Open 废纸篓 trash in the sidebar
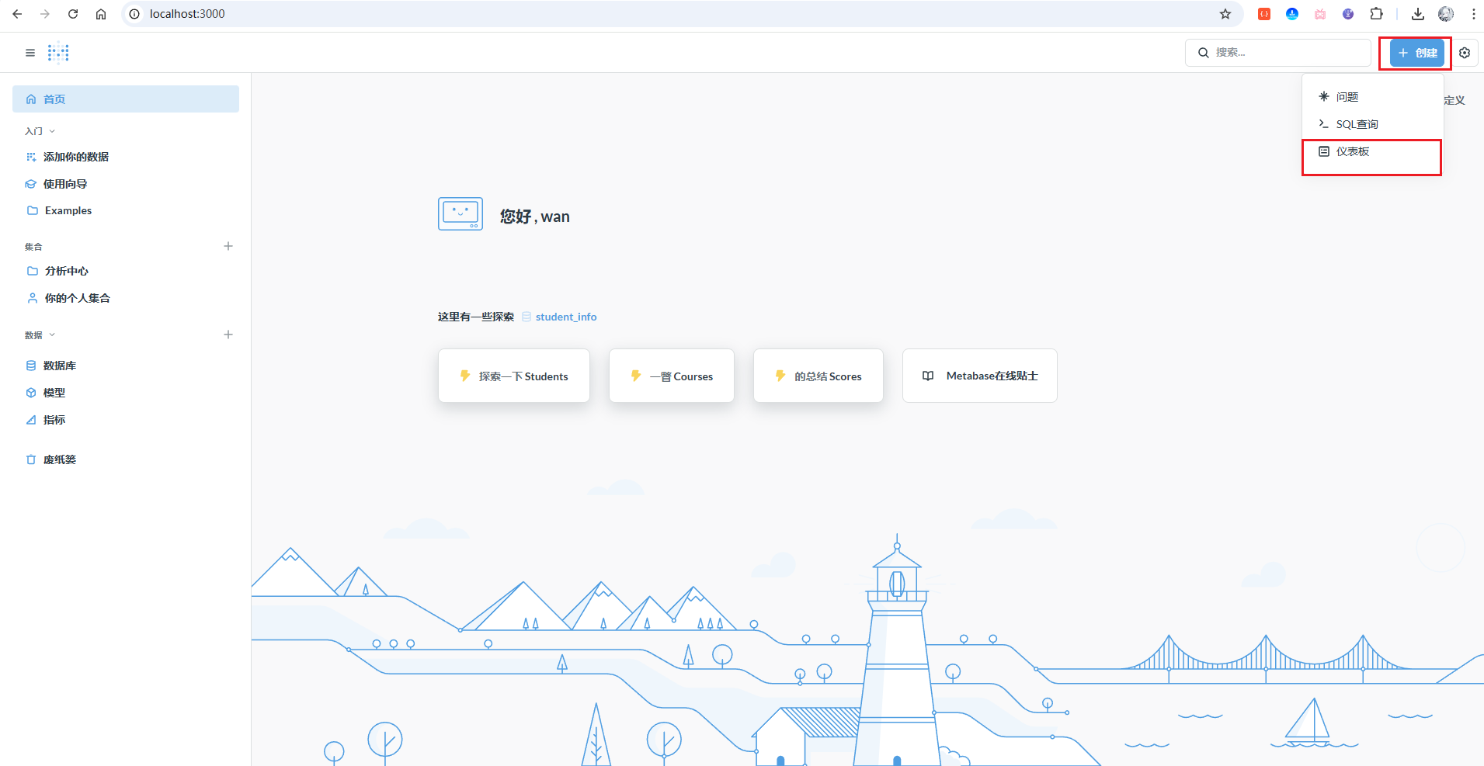The height and width of the screenshot is (766, 1484). coord(59,459)
